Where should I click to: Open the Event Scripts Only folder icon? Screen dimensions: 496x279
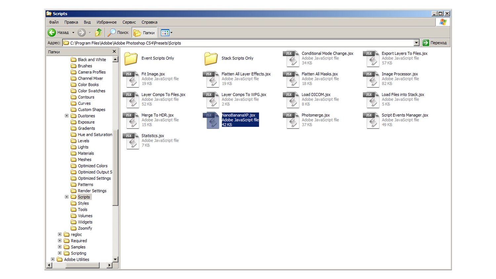click(131, 59)
